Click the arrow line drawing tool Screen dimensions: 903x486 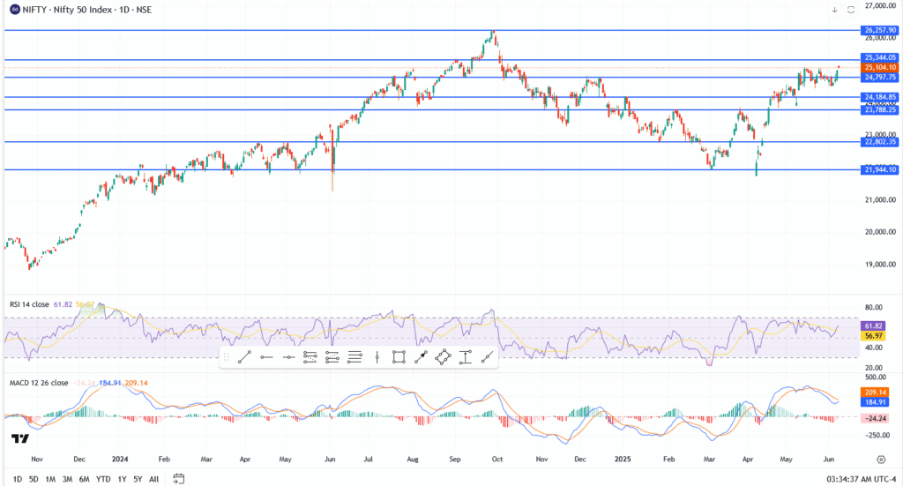point(421,357)
